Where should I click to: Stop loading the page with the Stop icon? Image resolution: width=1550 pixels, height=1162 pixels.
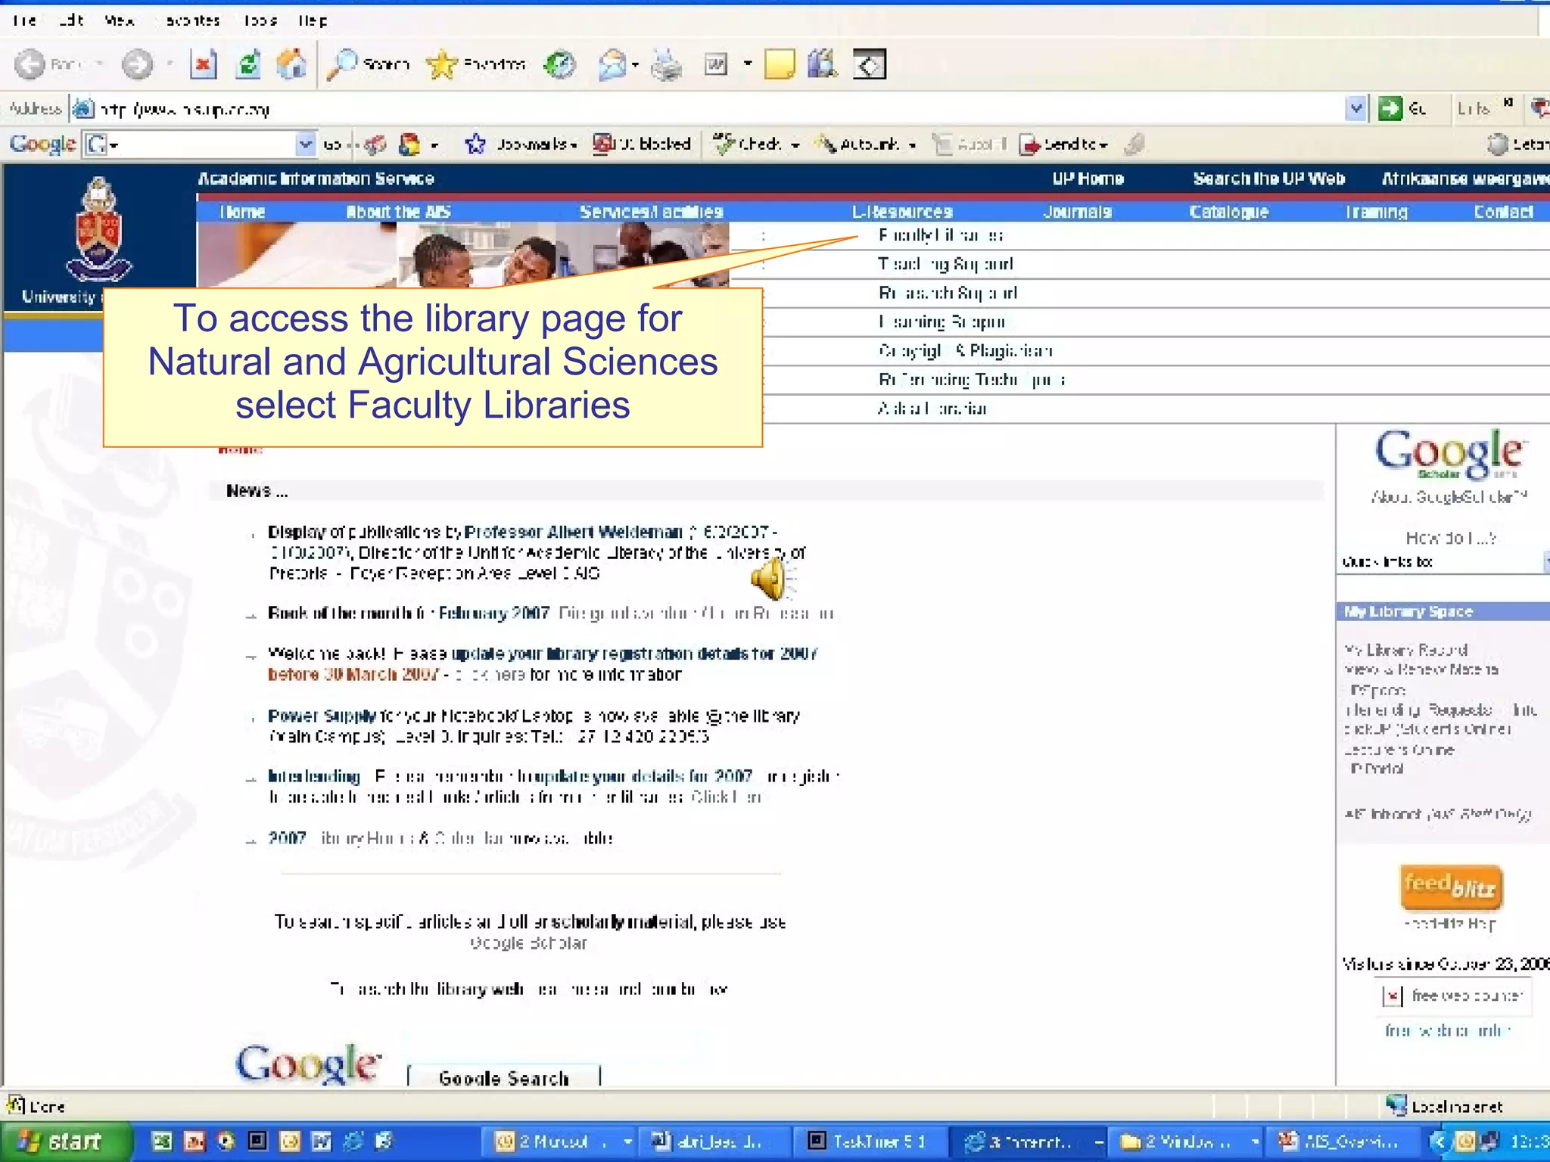pyautogui.click(x=203, y=65)
